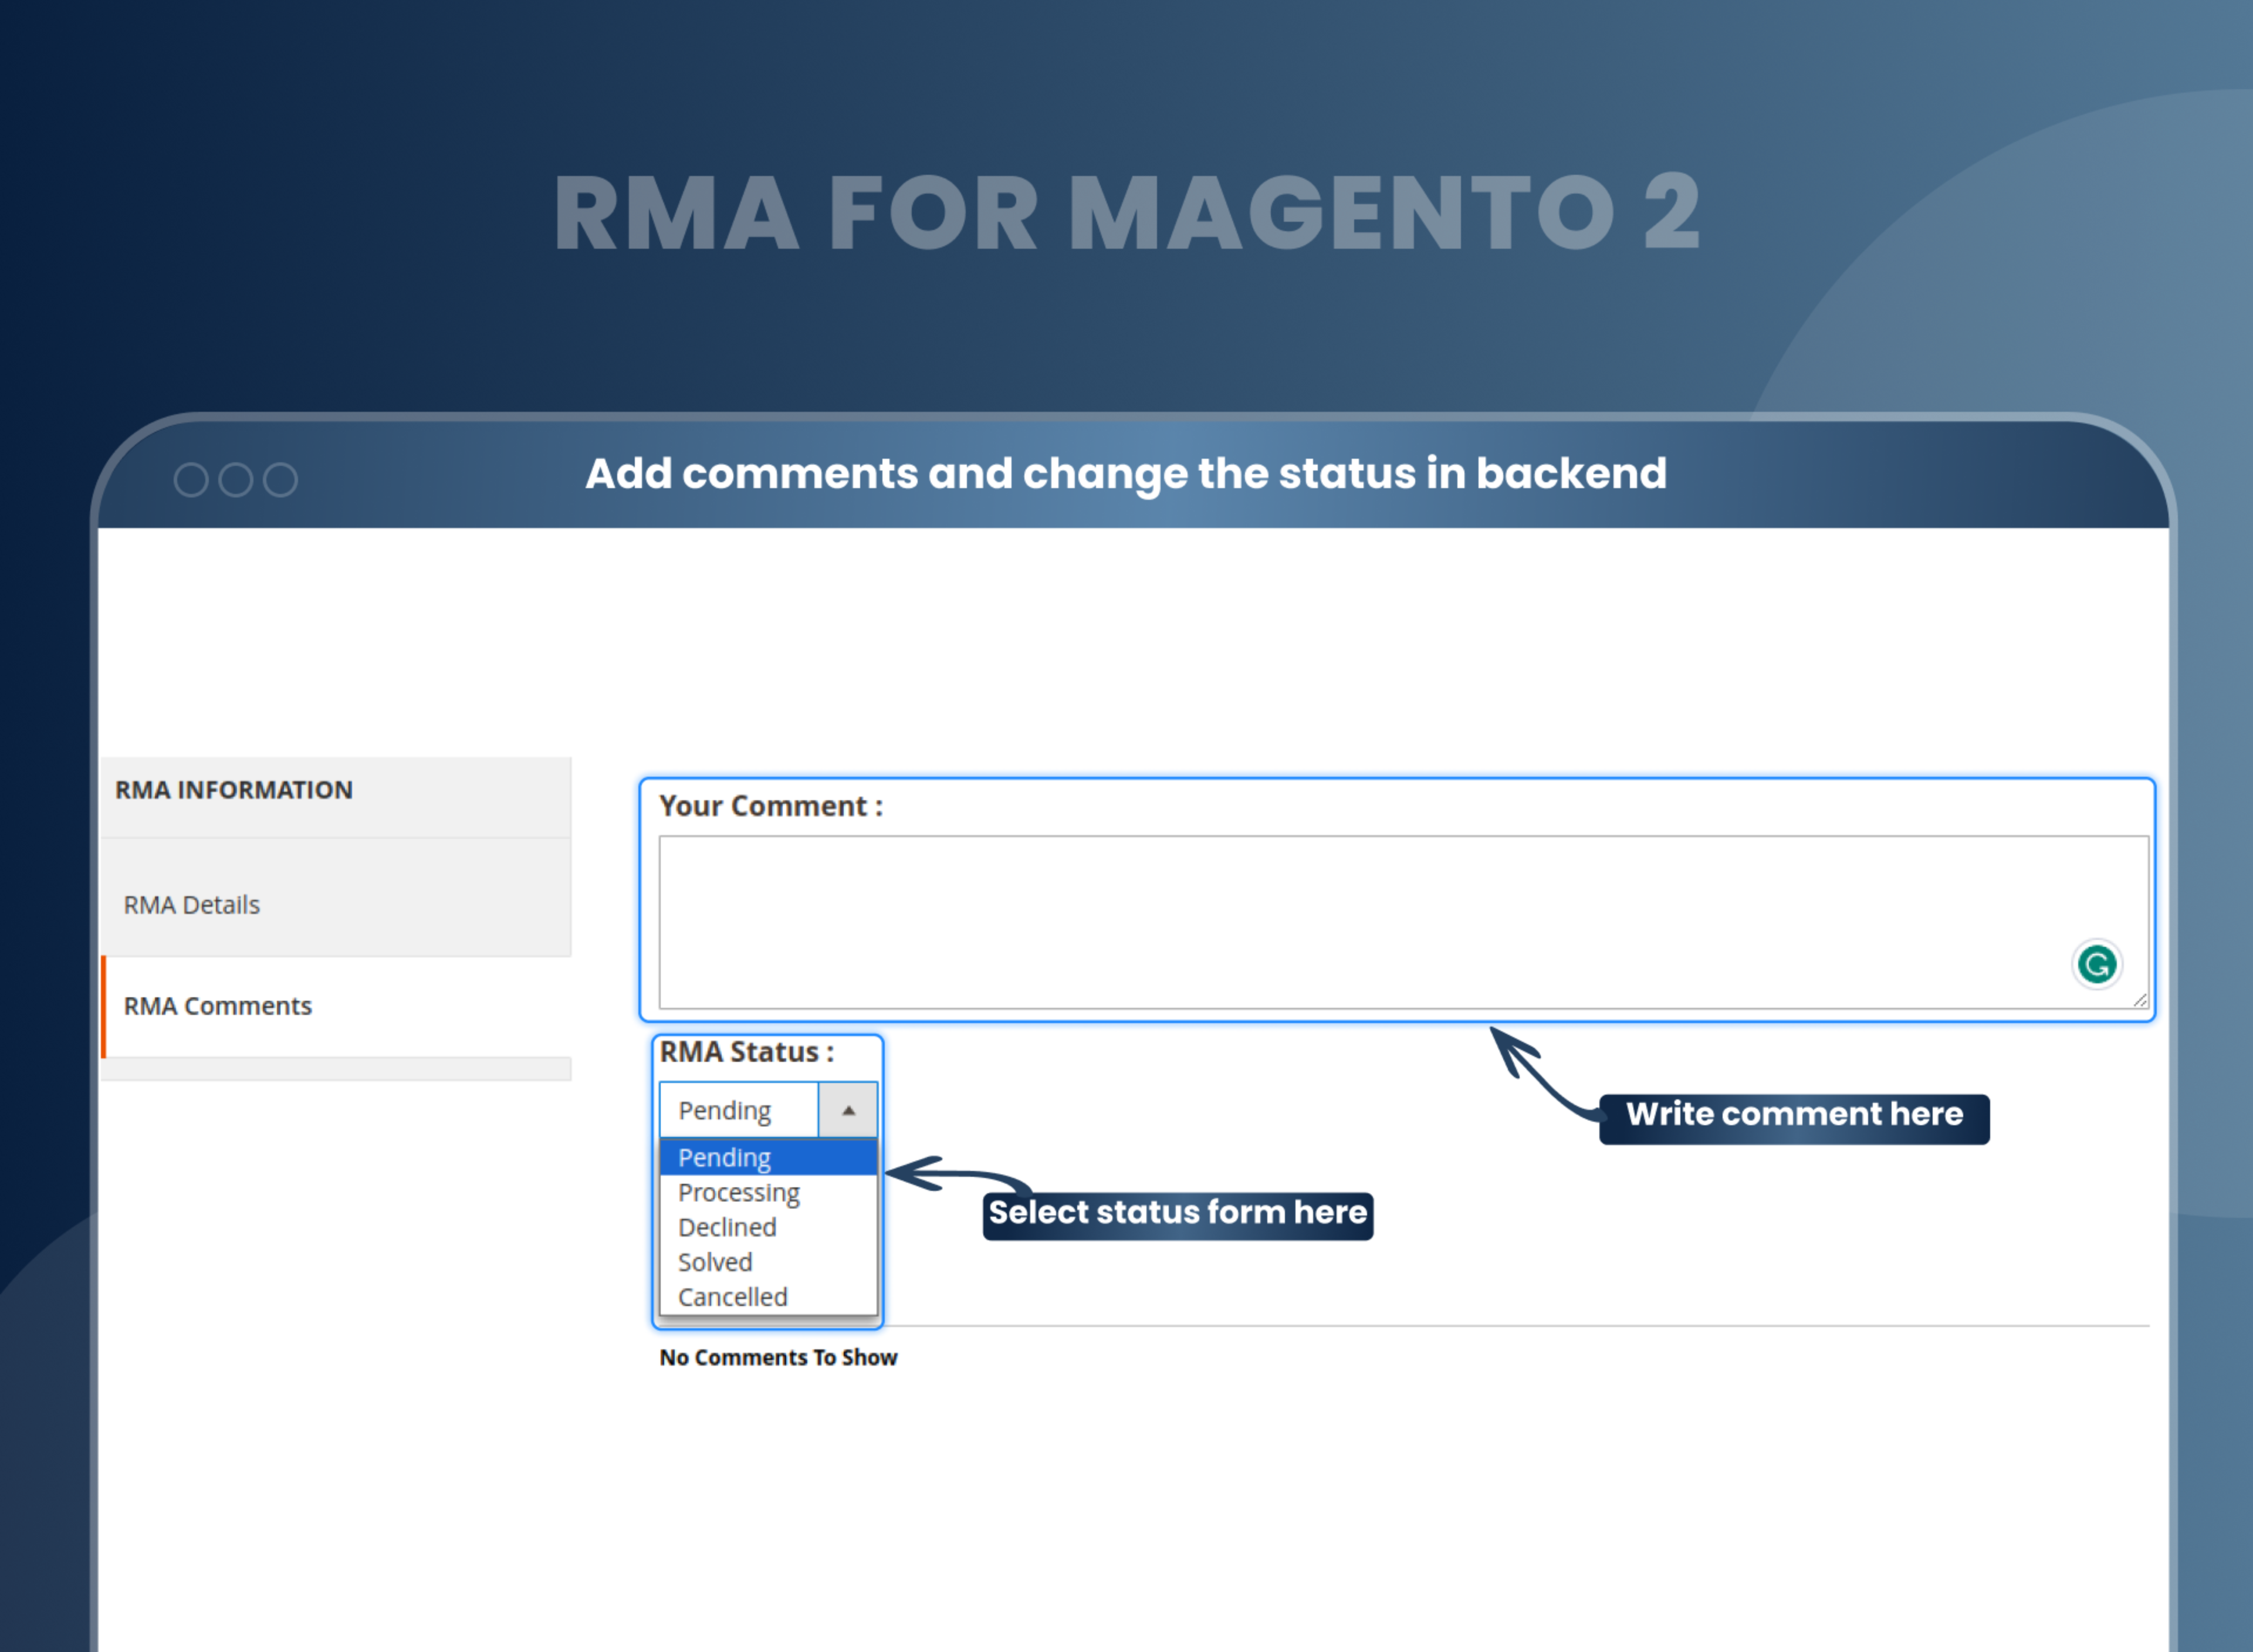2253x1652 pixels.
Task: Open the RMA Comments tab
Action: (x=217, y=1006)
